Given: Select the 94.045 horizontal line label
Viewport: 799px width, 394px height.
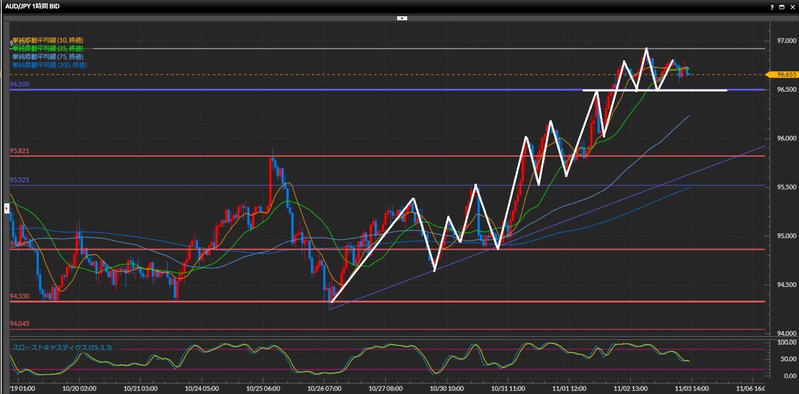Looking at the screenshot, I should (x=20, y=324).
